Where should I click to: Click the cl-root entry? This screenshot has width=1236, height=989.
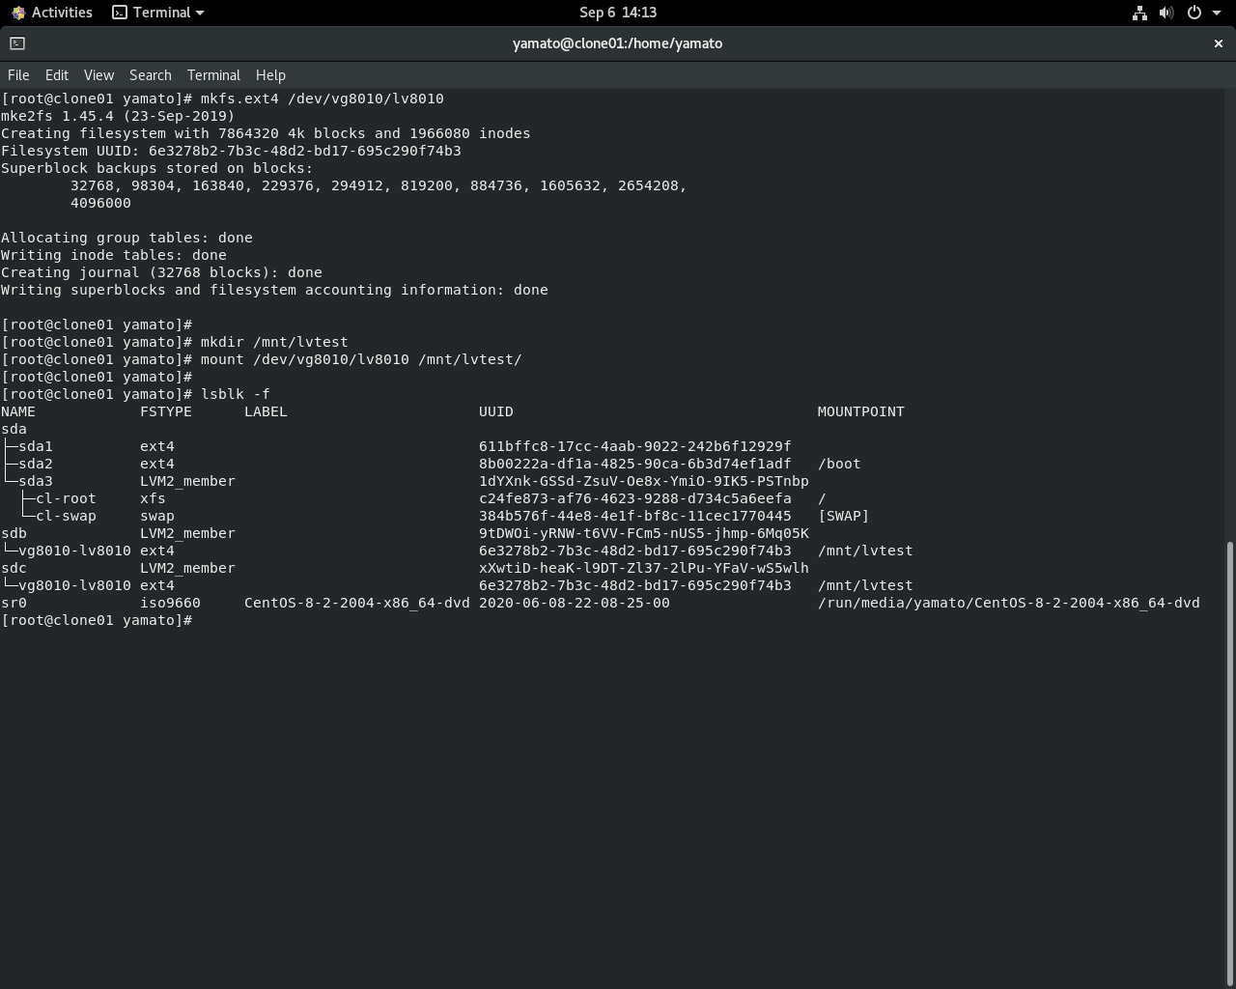pos(66,498)
